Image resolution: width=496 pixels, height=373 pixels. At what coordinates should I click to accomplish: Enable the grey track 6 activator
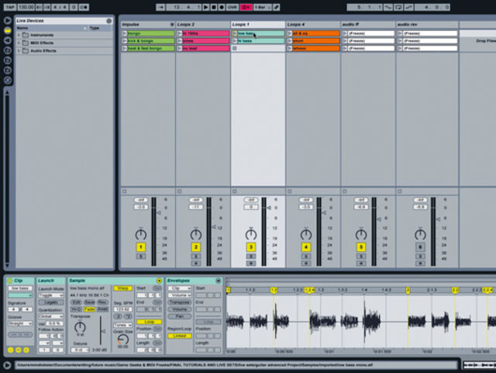[x=420, y=247]
